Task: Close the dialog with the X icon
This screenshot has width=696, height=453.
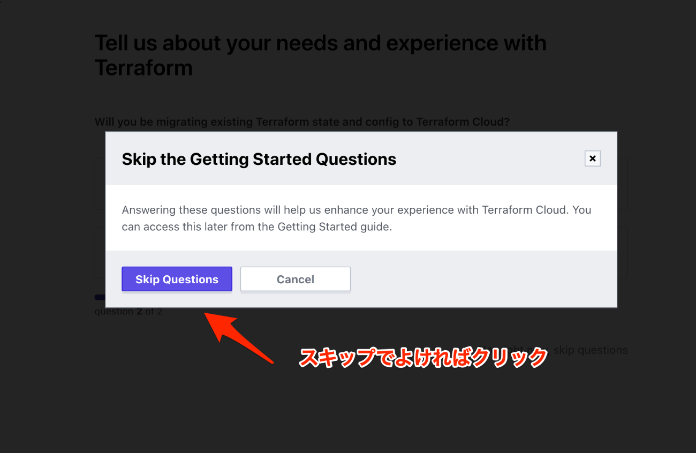Action: (592, 158)
